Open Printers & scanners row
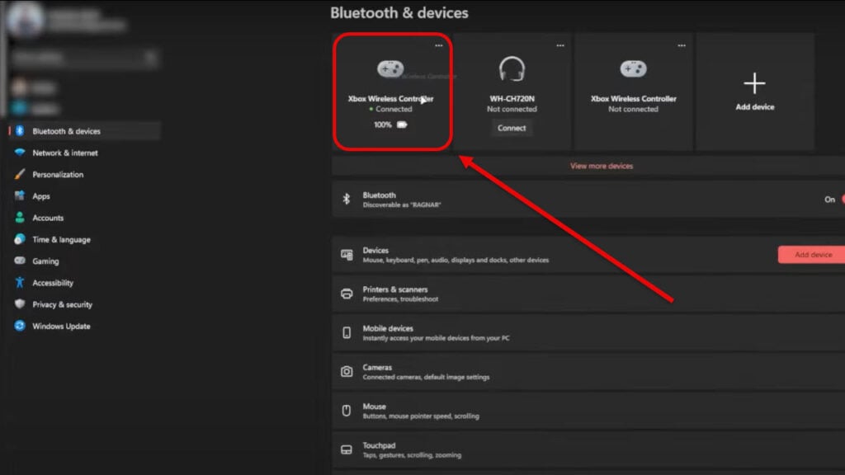Viewport: 845px width, 475px height. (x=588, y=294)
